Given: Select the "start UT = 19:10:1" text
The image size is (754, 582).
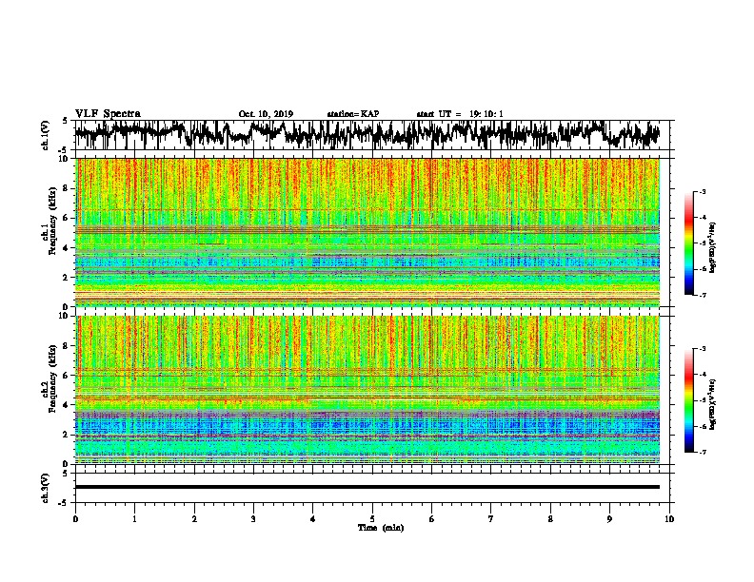Looking at the screenshot, I should coord(460,114).
